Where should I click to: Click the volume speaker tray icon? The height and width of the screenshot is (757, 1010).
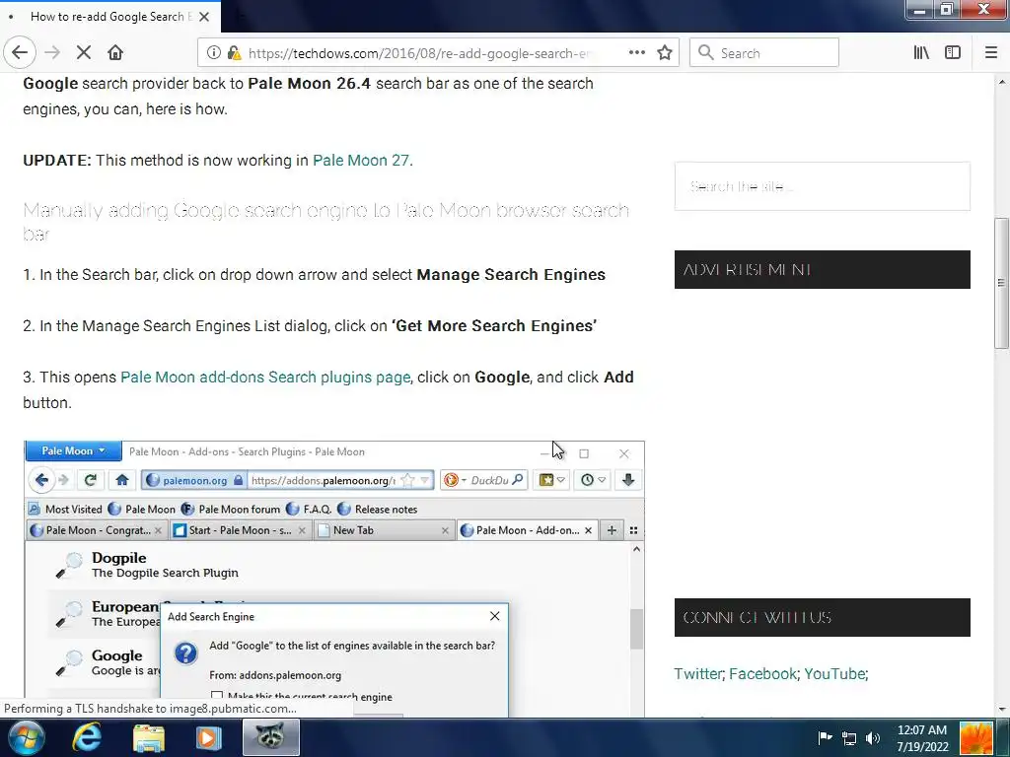pyautogui.click(x=872, y=738)
